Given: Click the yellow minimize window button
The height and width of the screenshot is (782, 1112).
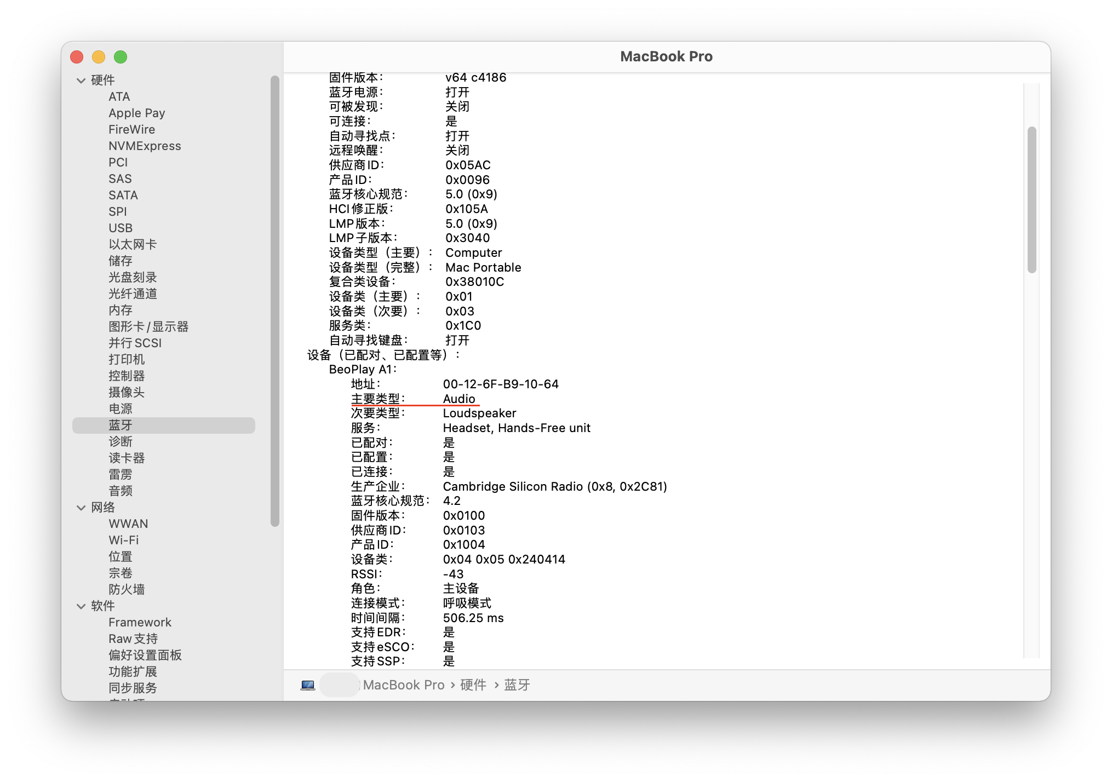Looking at the screenshot, I should [x=99, y=57].
